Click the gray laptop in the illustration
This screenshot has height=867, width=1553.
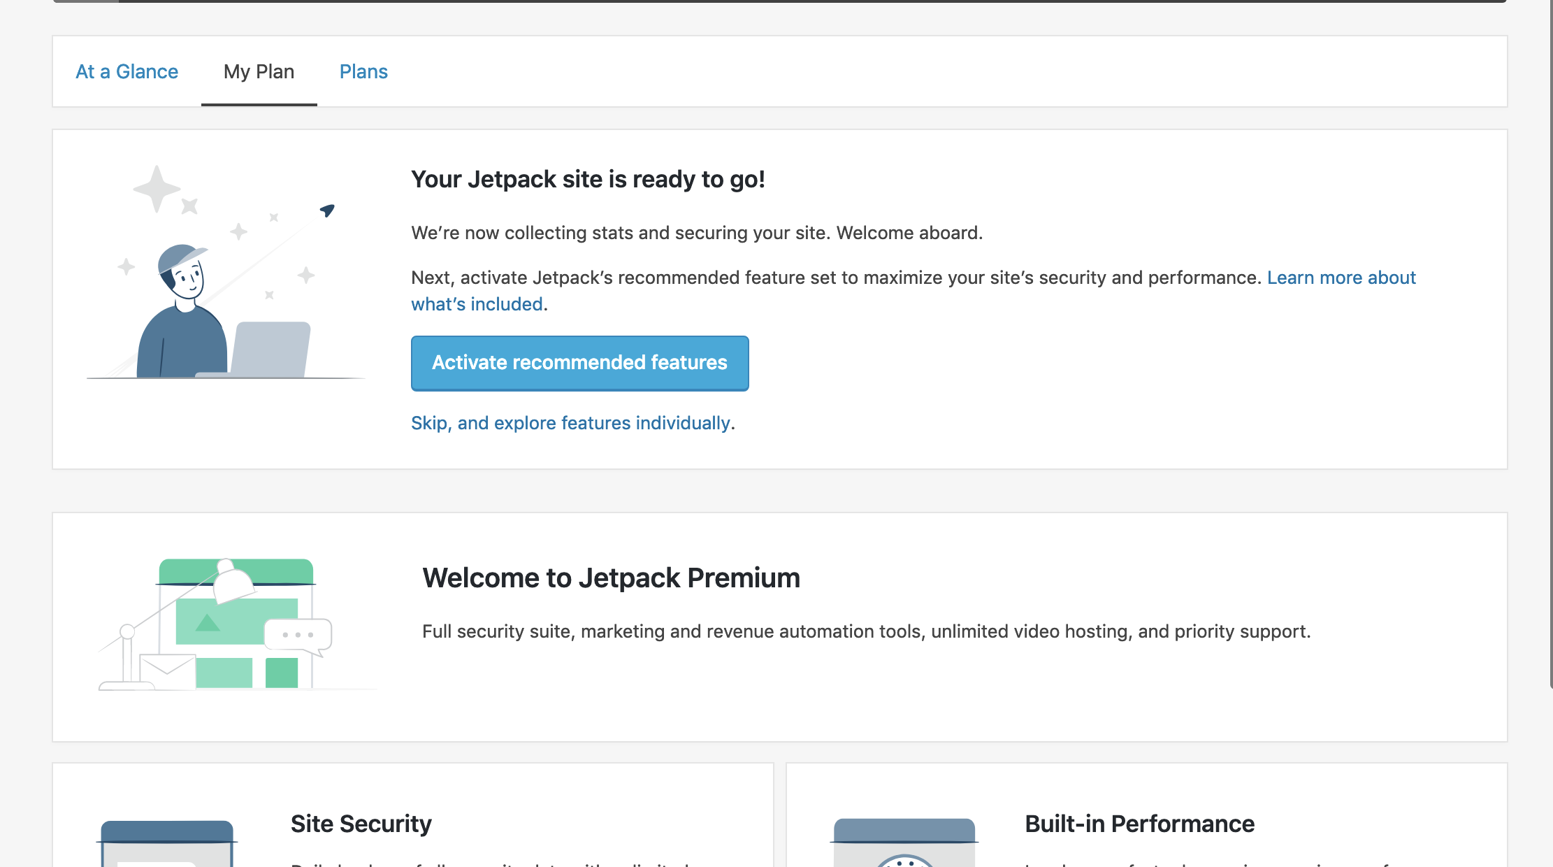coord(270,348)
